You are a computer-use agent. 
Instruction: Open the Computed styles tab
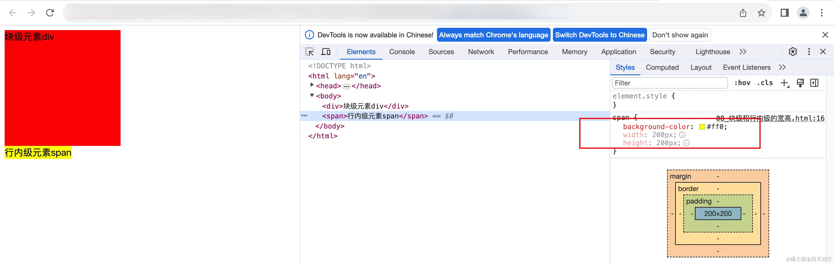[x=662, y=67]
